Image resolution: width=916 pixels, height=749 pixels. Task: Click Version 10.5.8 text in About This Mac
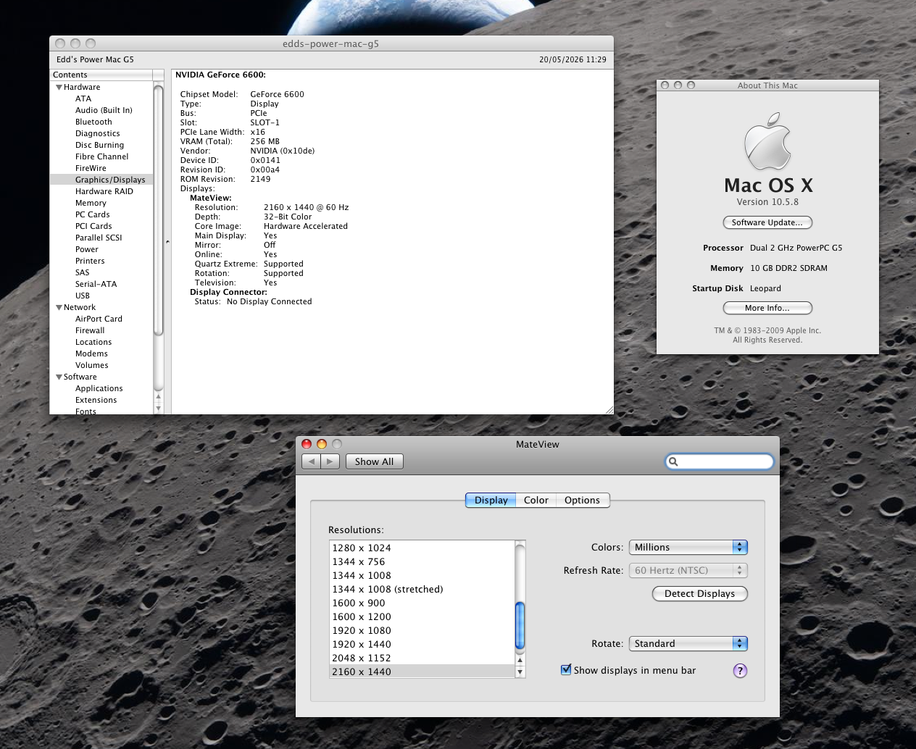click(767, 202)
